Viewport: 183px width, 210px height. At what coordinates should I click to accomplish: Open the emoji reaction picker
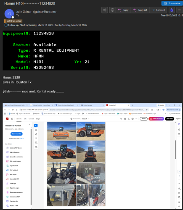(x=112, y=10)
